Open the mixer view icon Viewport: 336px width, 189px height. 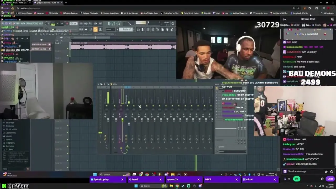(x=153, y=29)
